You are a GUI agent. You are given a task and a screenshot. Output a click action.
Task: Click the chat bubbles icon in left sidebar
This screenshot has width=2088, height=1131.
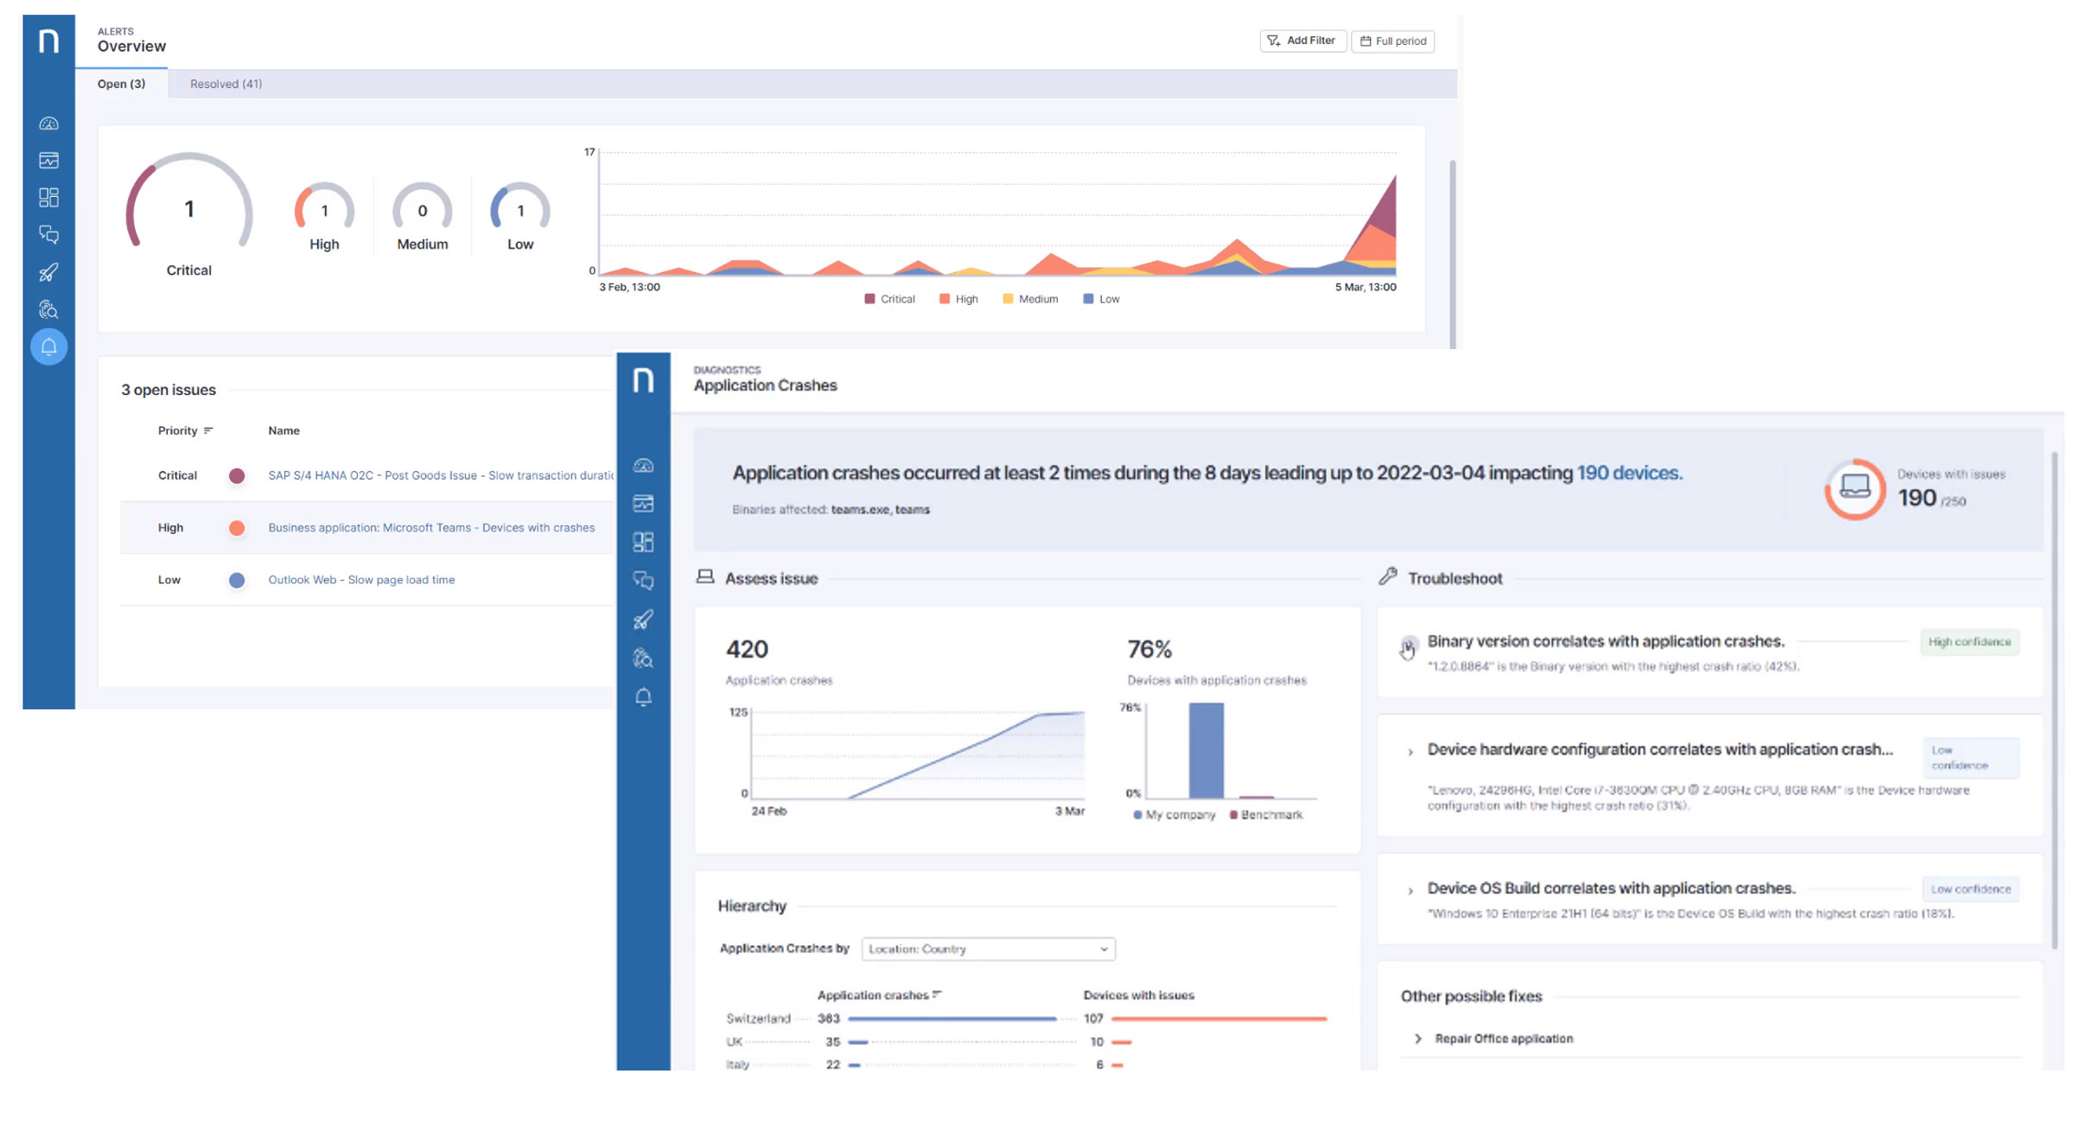tap(48, 234)
